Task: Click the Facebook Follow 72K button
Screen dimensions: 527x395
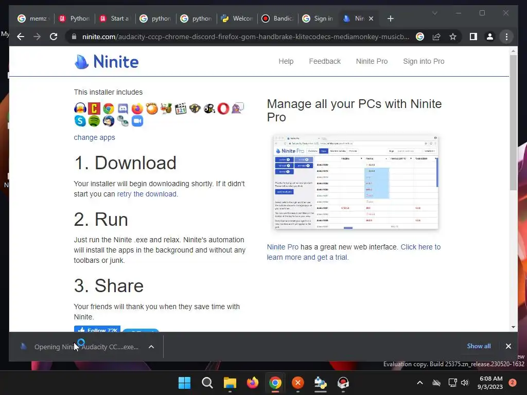Action: pyautogui.click(x=97, y=329)
